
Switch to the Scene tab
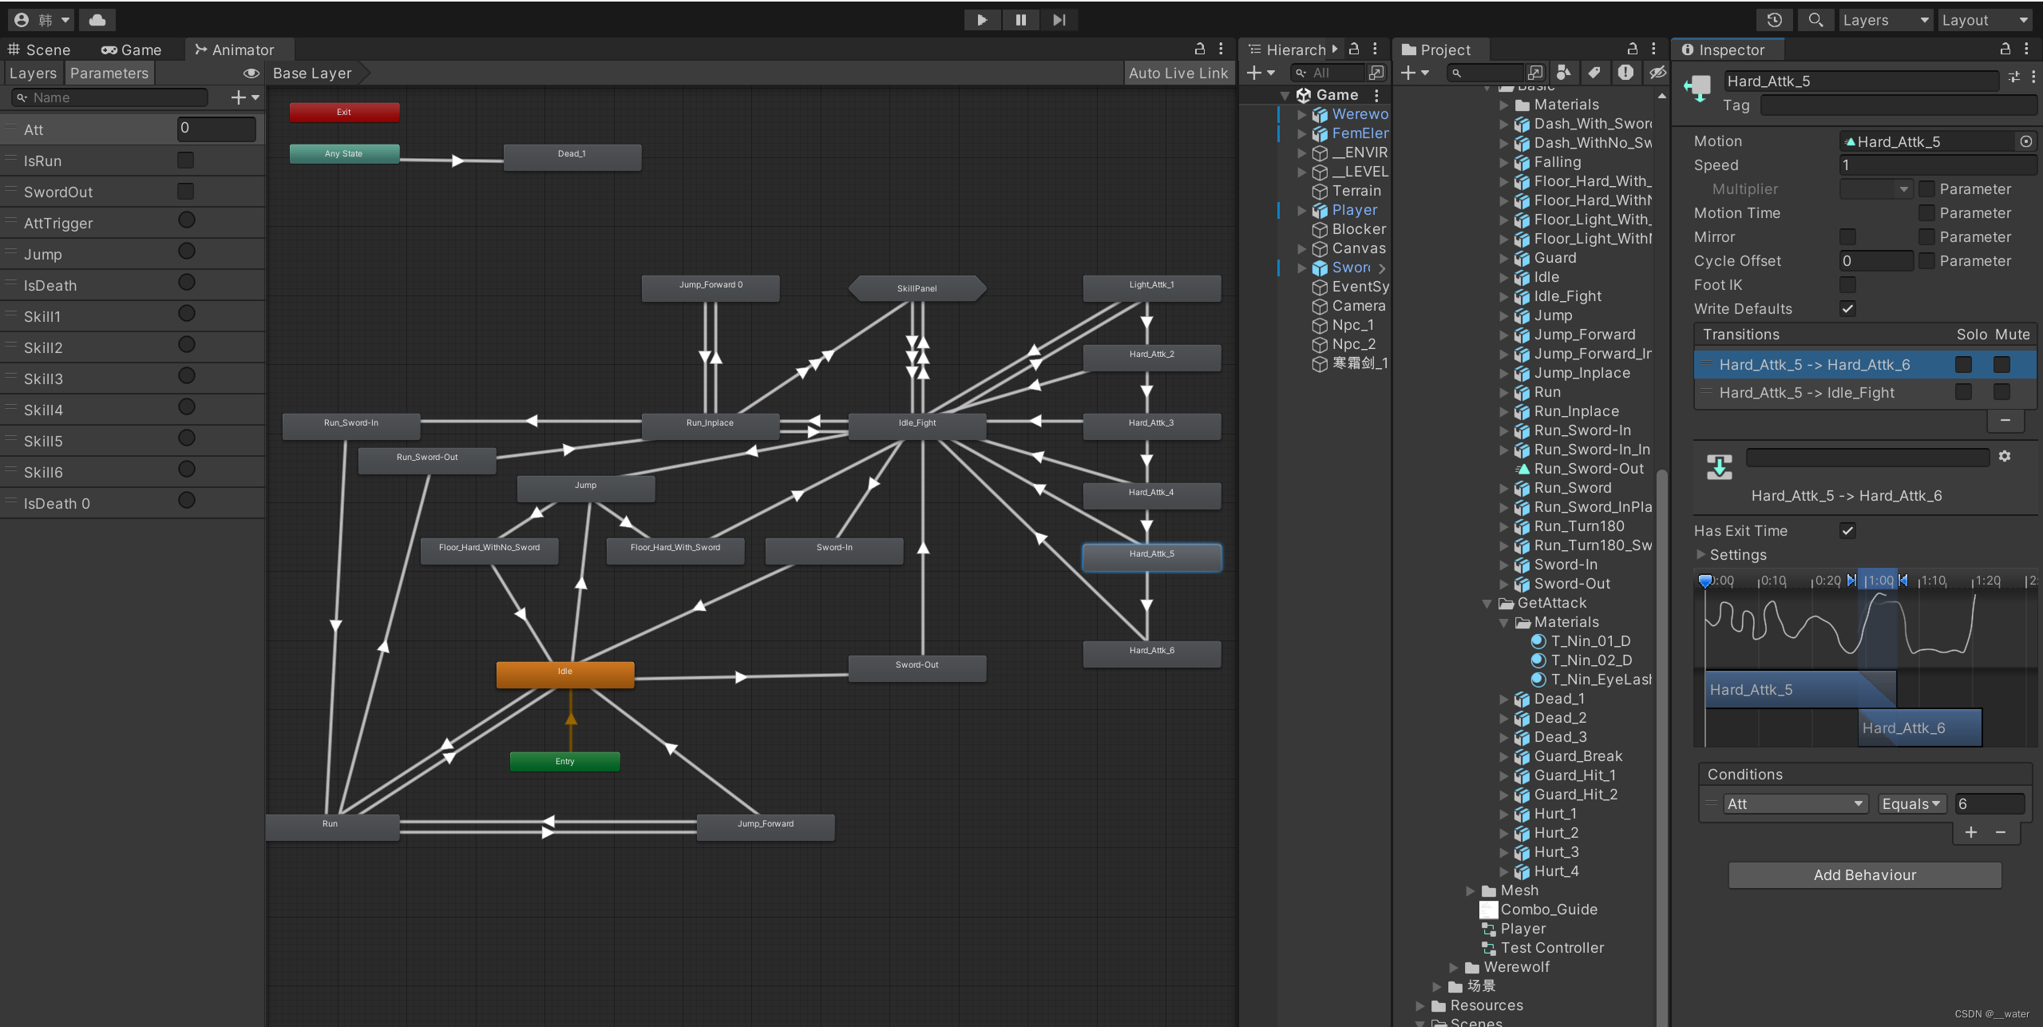pyautogui.click(x=40, y=50)
